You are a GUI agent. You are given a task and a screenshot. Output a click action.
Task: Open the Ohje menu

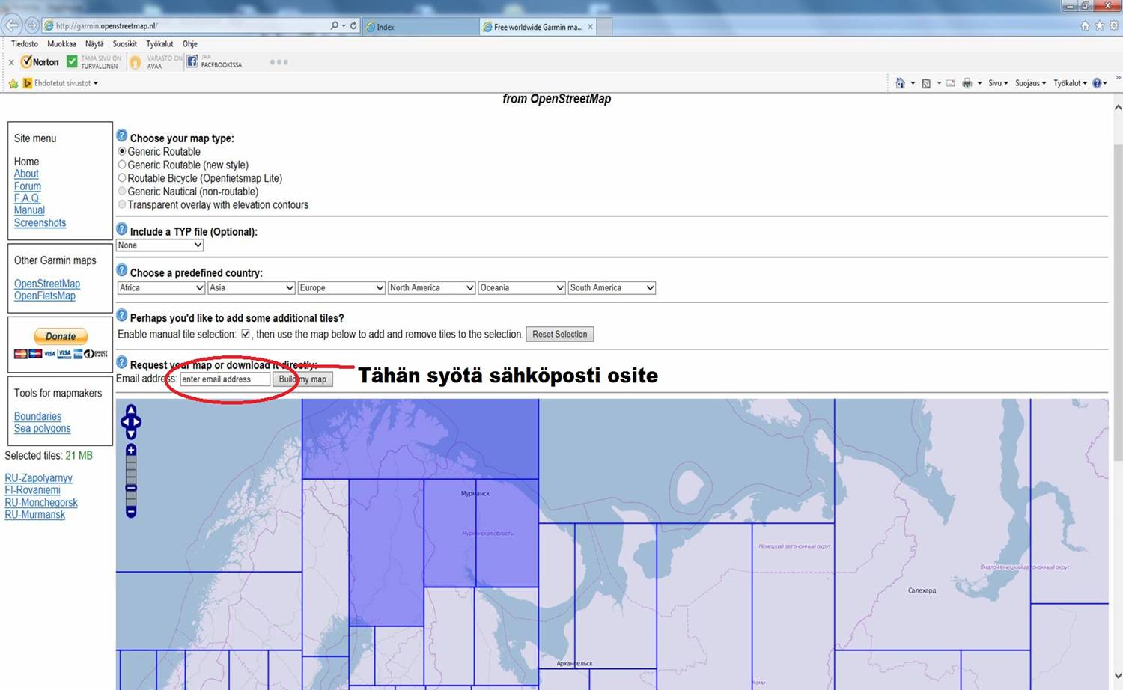190,44
